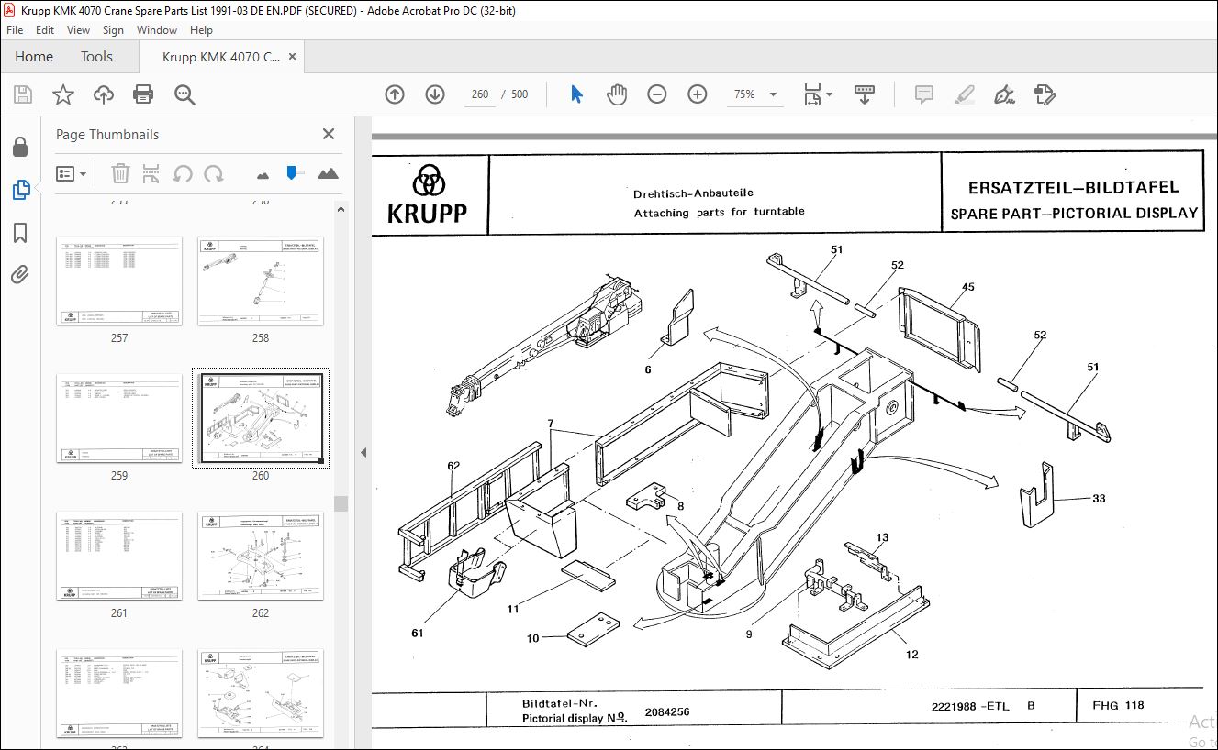Viewport: 1218px width, 750px height.
Task: Open the Attachments paperclip panel
Action: point(20,274)
